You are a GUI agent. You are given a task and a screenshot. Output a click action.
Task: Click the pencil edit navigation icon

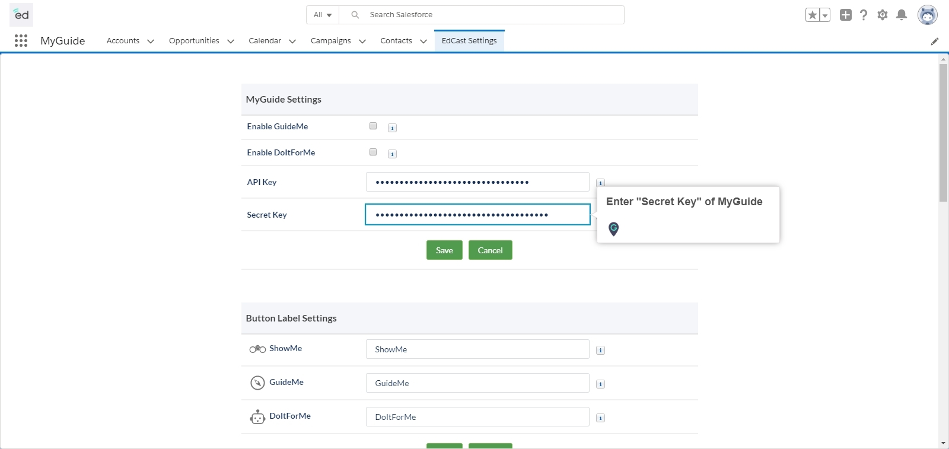coord(935,41)
